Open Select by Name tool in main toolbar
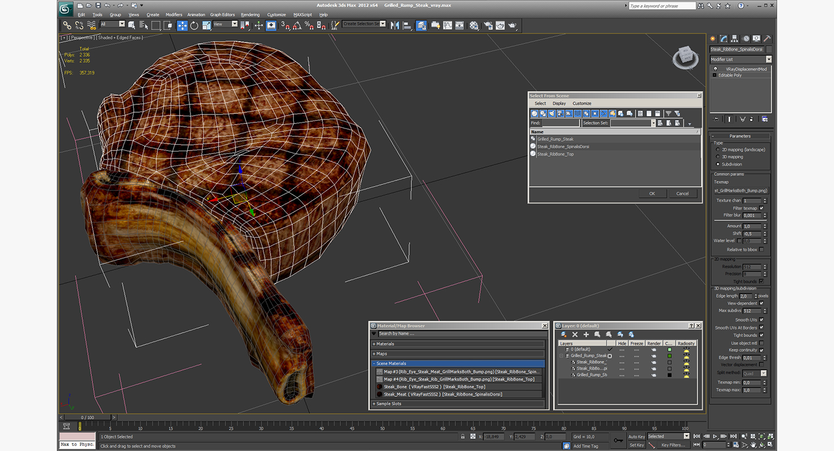 click(144, 25)
